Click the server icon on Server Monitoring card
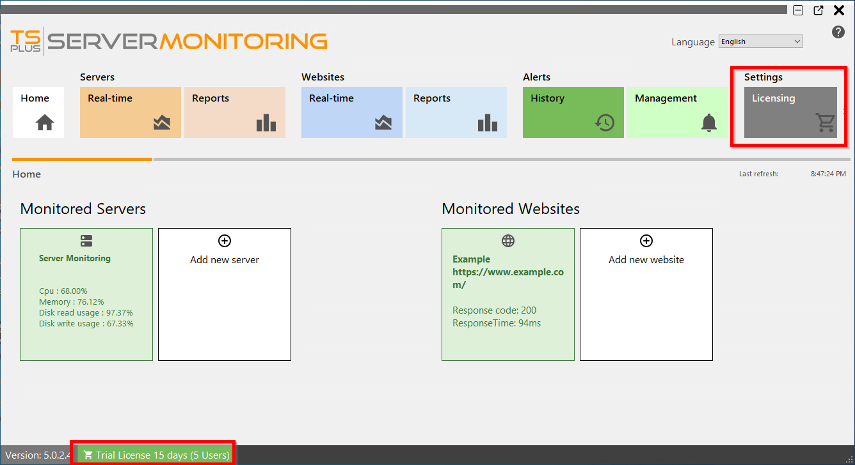This screenshot has height=465, width=855. pyautogui.click(x=86, y=241)
